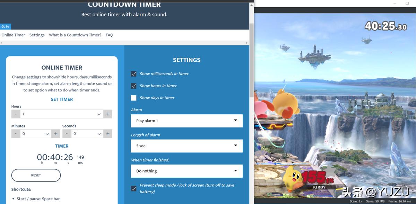Decrease Seconds with the minus button
Screen dimensions: 416x204
tap(67, 134)
